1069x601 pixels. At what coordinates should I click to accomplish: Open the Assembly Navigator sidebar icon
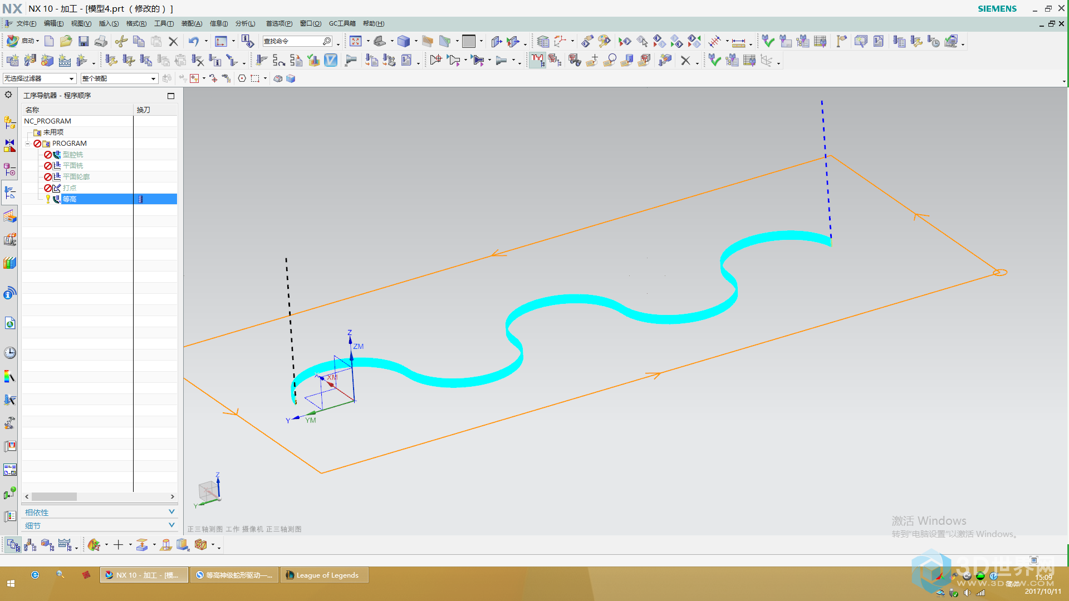[9, 122]
